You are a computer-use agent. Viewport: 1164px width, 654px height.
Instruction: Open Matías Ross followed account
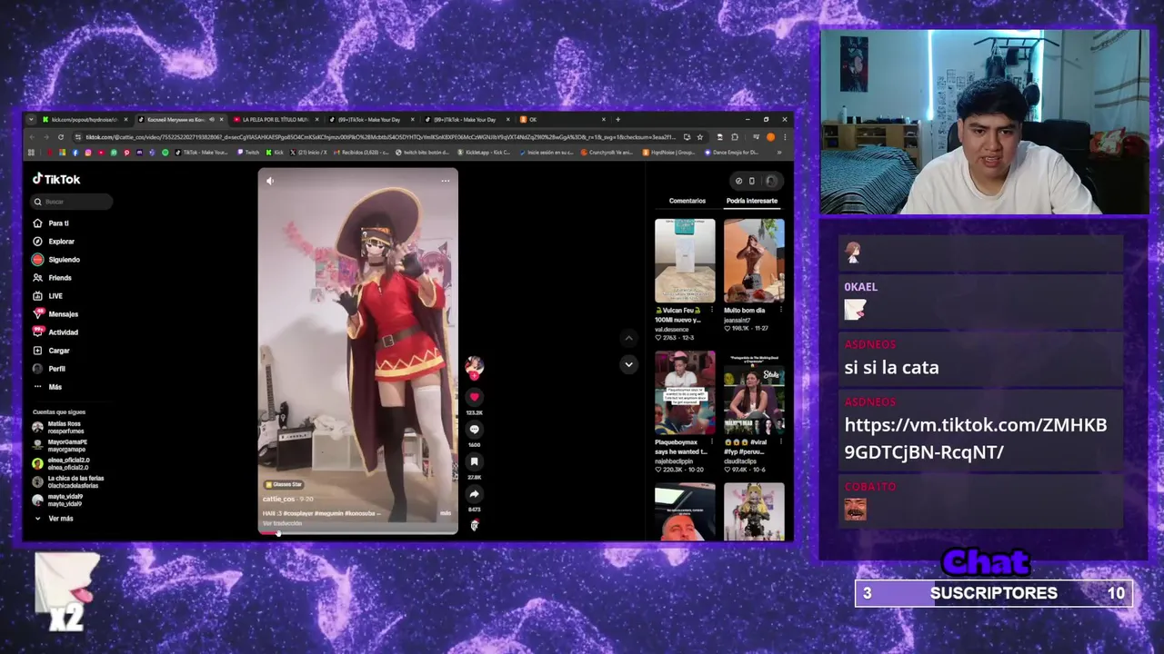pos(59,427)
